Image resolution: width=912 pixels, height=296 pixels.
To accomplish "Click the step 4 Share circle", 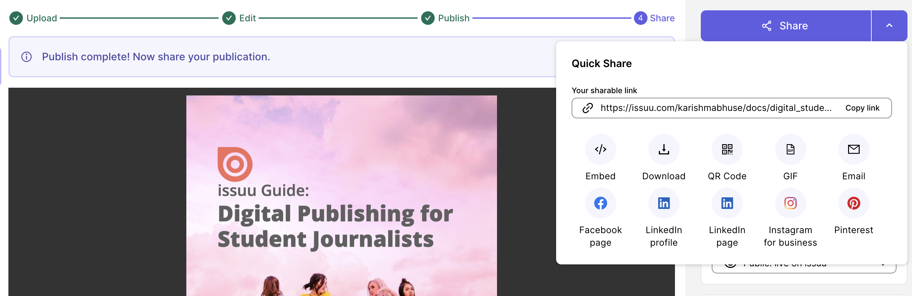I will coord(640,18).
